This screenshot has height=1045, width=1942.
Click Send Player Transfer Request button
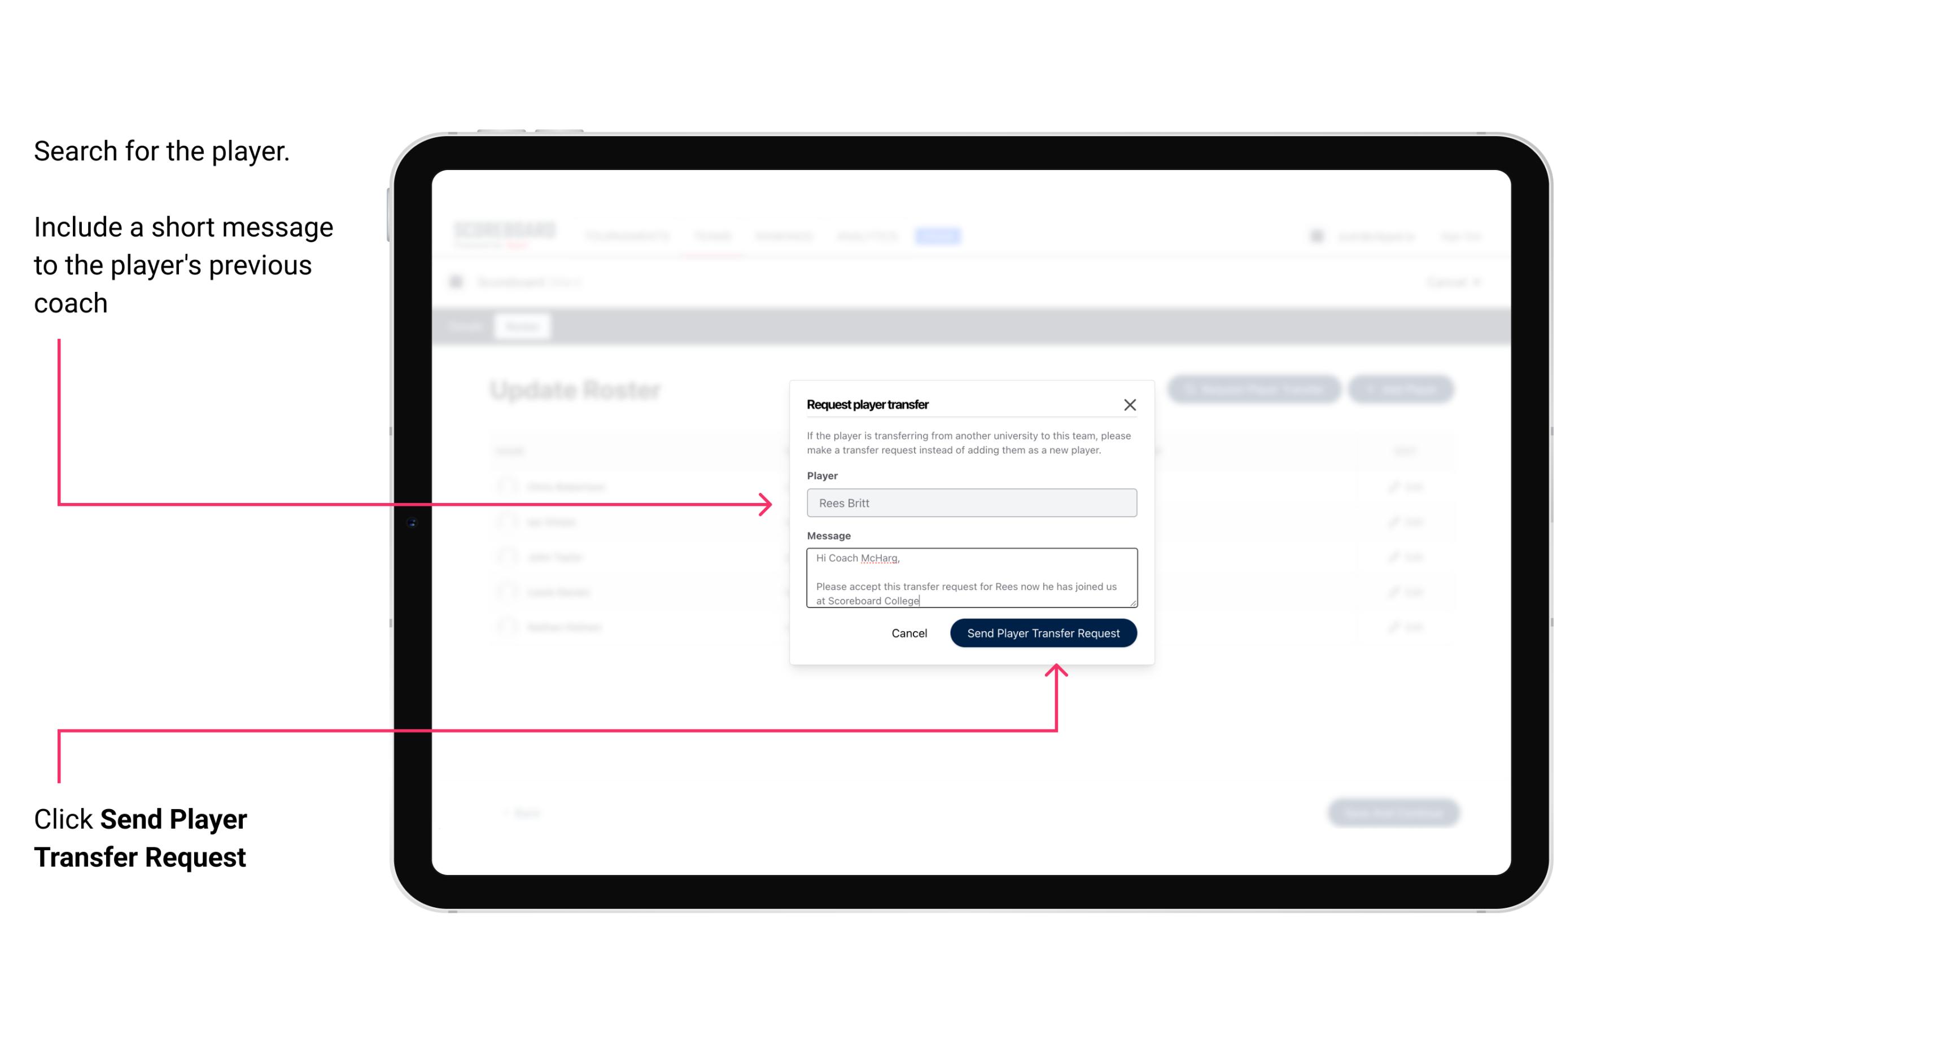coord(1043,632)
